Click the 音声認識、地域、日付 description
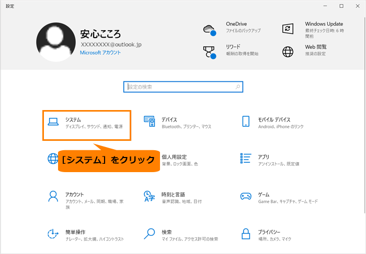 [x=181, y=201]
